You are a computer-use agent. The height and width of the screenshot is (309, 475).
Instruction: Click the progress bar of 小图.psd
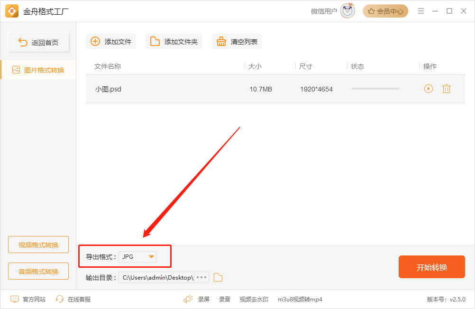click(375, 89)
